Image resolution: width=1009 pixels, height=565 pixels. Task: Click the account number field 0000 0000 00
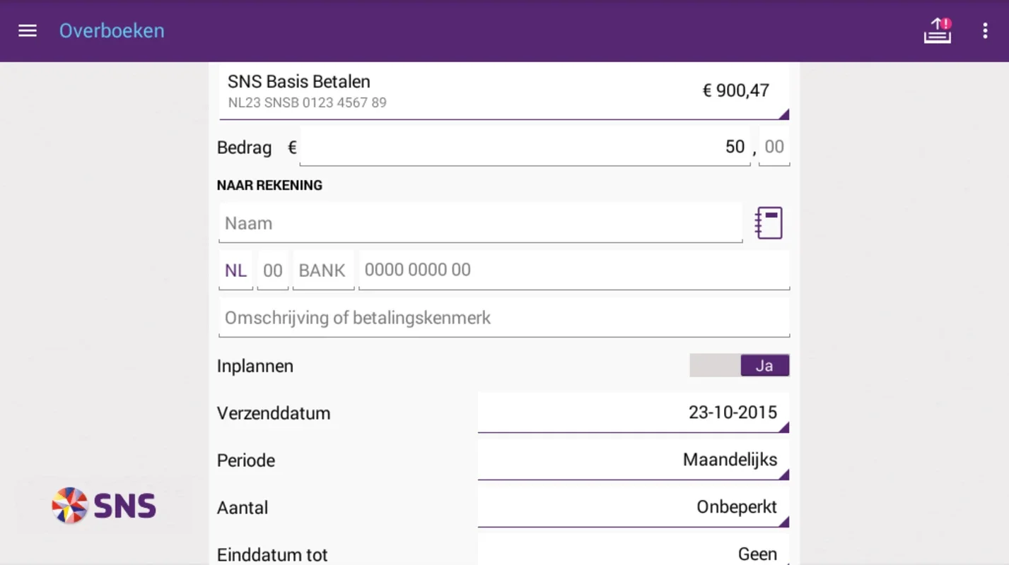coord(574,270)
